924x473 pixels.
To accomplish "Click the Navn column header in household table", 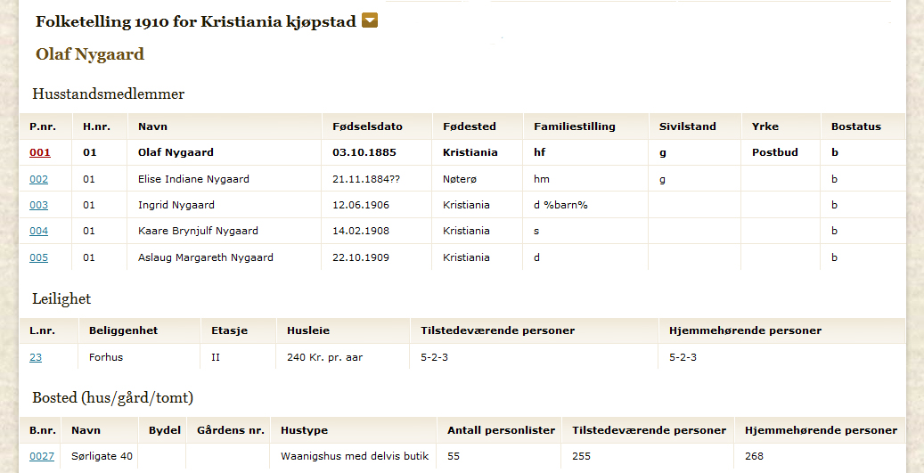I will [x=152, y=126].
